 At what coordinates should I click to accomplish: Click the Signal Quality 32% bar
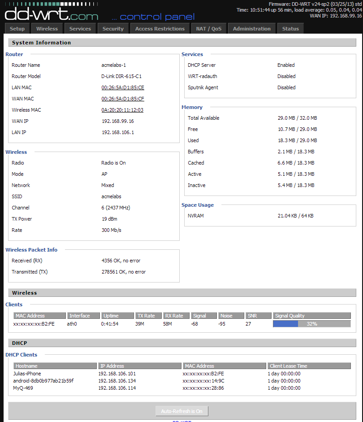(311, 324)
